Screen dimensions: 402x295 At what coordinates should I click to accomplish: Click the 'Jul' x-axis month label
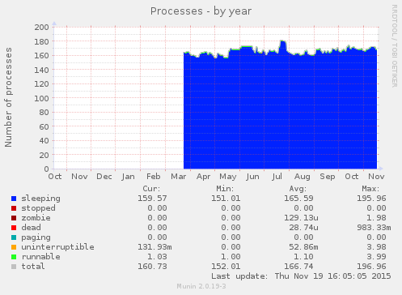point(277,177)
